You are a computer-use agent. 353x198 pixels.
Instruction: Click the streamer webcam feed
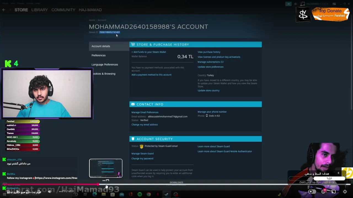47,94
